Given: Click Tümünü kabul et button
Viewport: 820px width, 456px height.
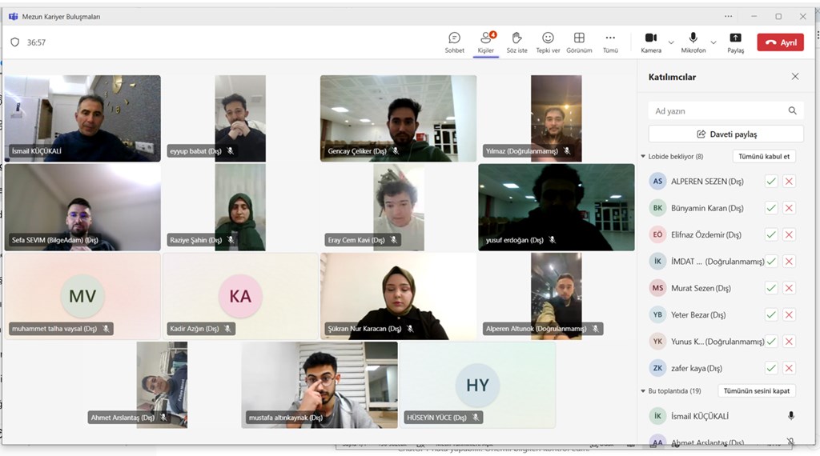Looking at the screenshot, I should (764, 157).
